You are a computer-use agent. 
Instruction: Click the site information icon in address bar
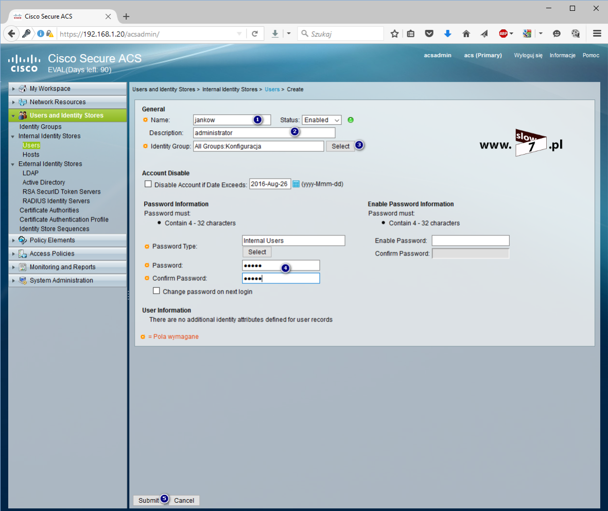[x=41, y=34]
